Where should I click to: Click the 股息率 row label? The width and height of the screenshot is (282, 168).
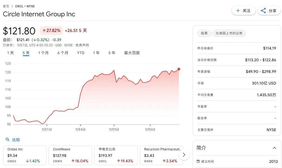click(x=202, y=118)
